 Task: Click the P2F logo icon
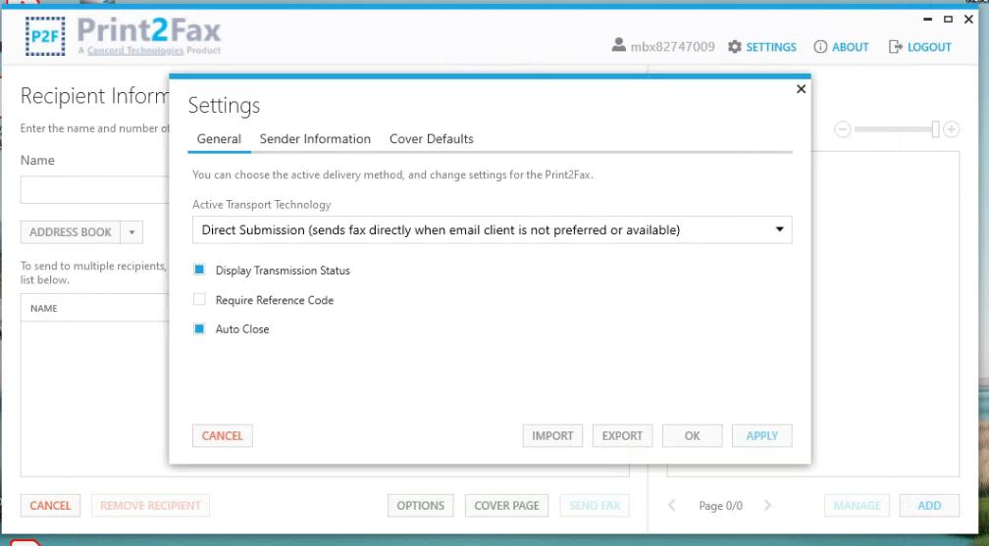click(45, 36)
